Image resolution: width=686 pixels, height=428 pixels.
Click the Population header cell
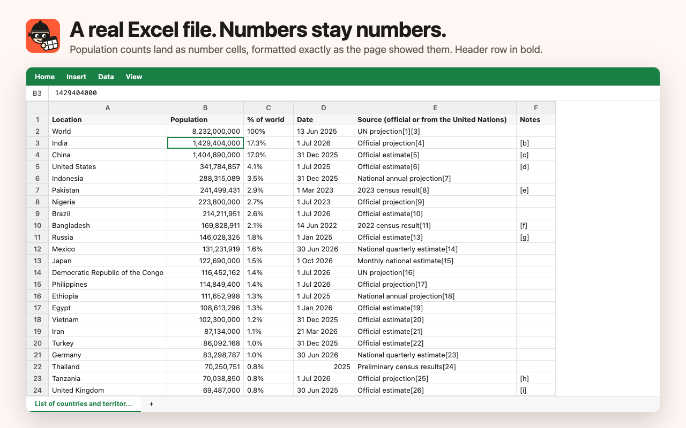tap(205, 119)
